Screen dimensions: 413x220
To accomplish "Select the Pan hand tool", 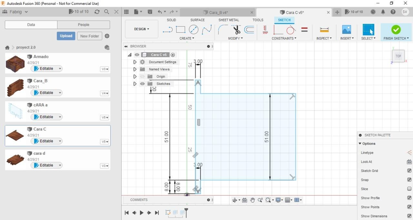I will point(252,200).
